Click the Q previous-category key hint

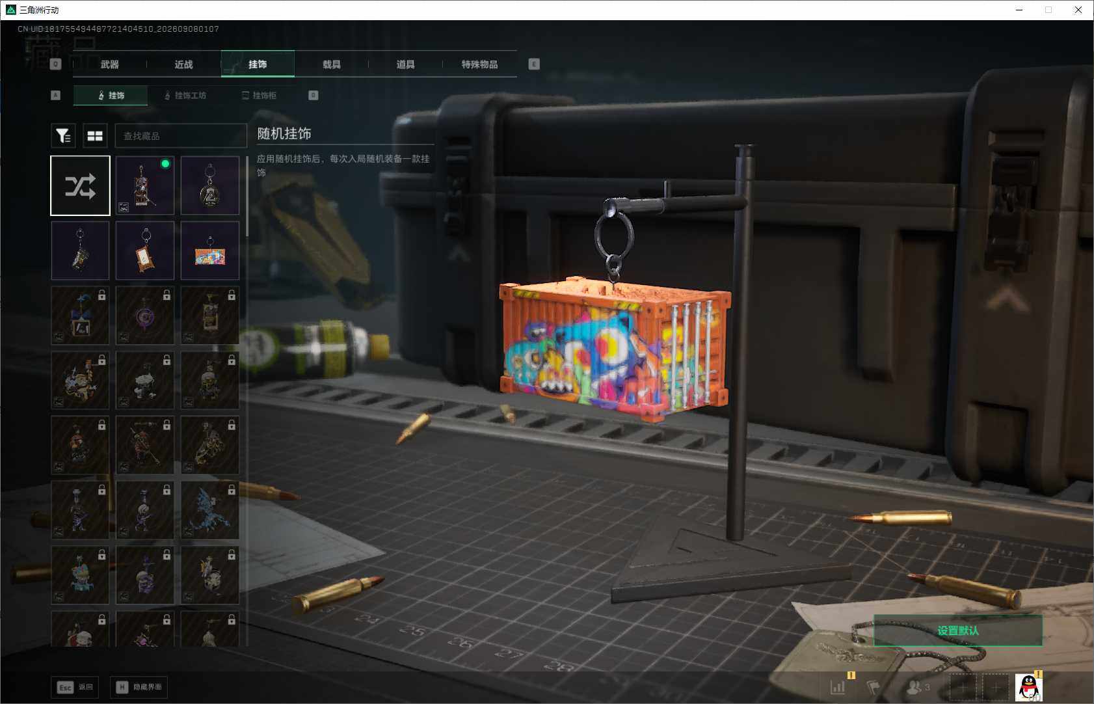point(55,64)
